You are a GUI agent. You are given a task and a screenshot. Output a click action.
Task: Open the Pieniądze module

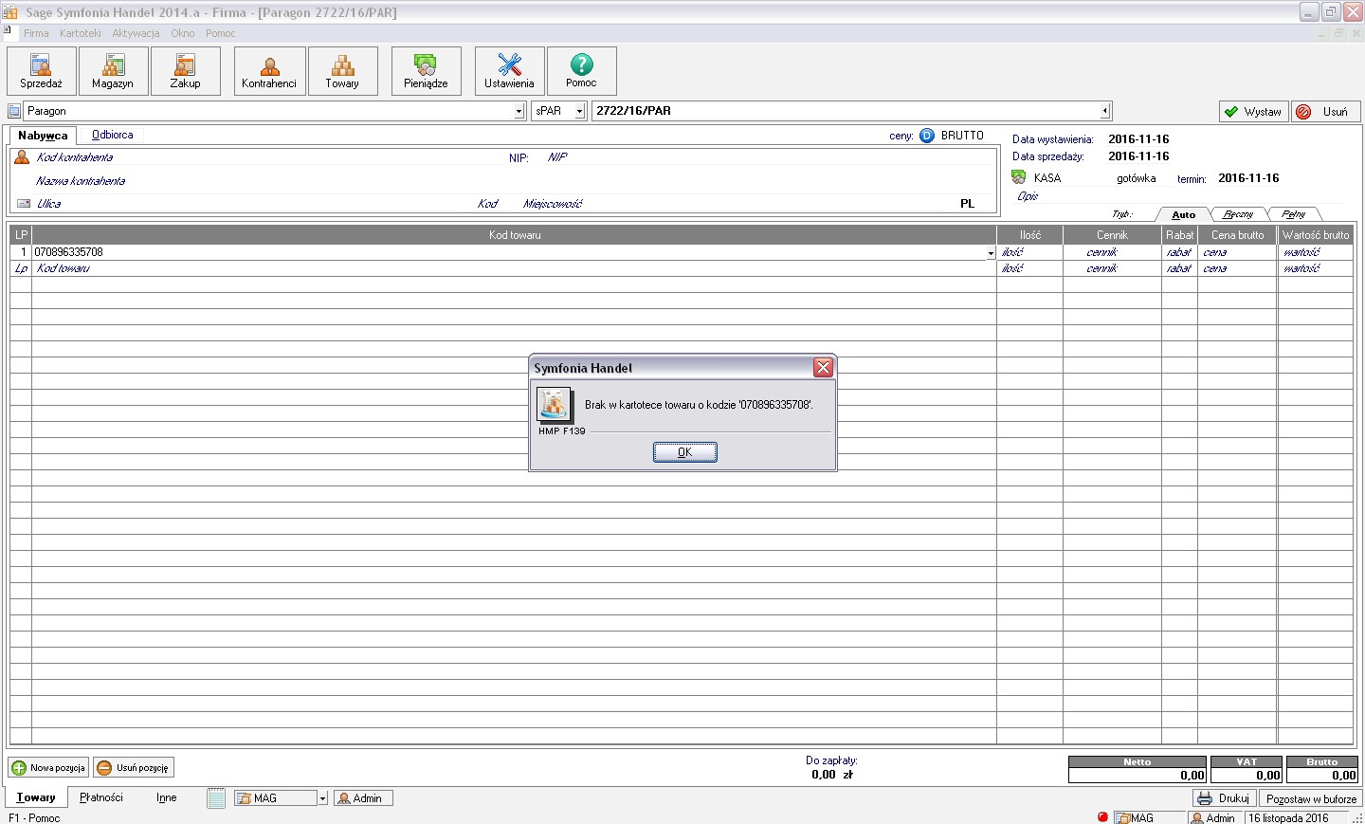pos(427,71)
